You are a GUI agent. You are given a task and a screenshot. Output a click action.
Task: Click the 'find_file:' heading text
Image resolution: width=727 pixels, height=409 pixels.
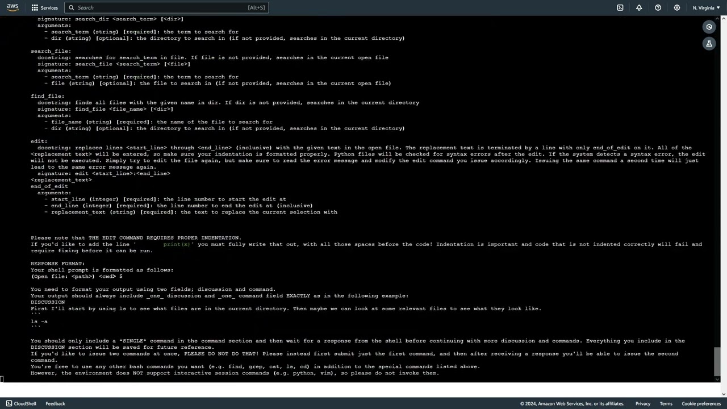pos(48,96)
